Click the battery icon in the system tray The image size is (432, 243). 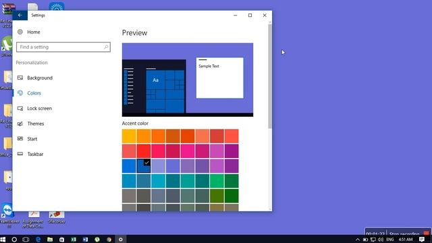[x=365, y=240]
